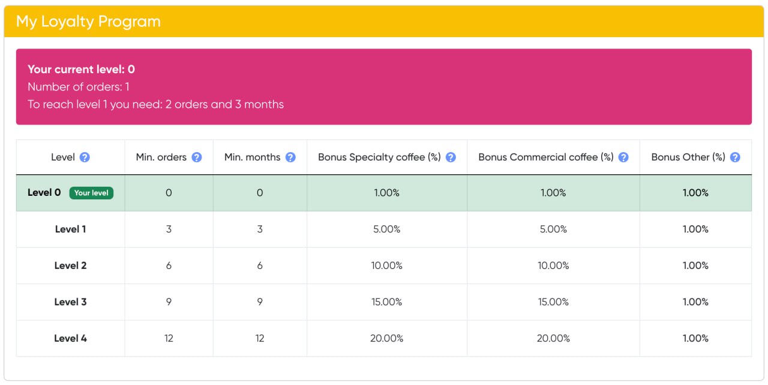Click the "To reach level 1" requirement text
Image resolution: width=768 pixels, height=385 pixels.
tap(155, 104)
